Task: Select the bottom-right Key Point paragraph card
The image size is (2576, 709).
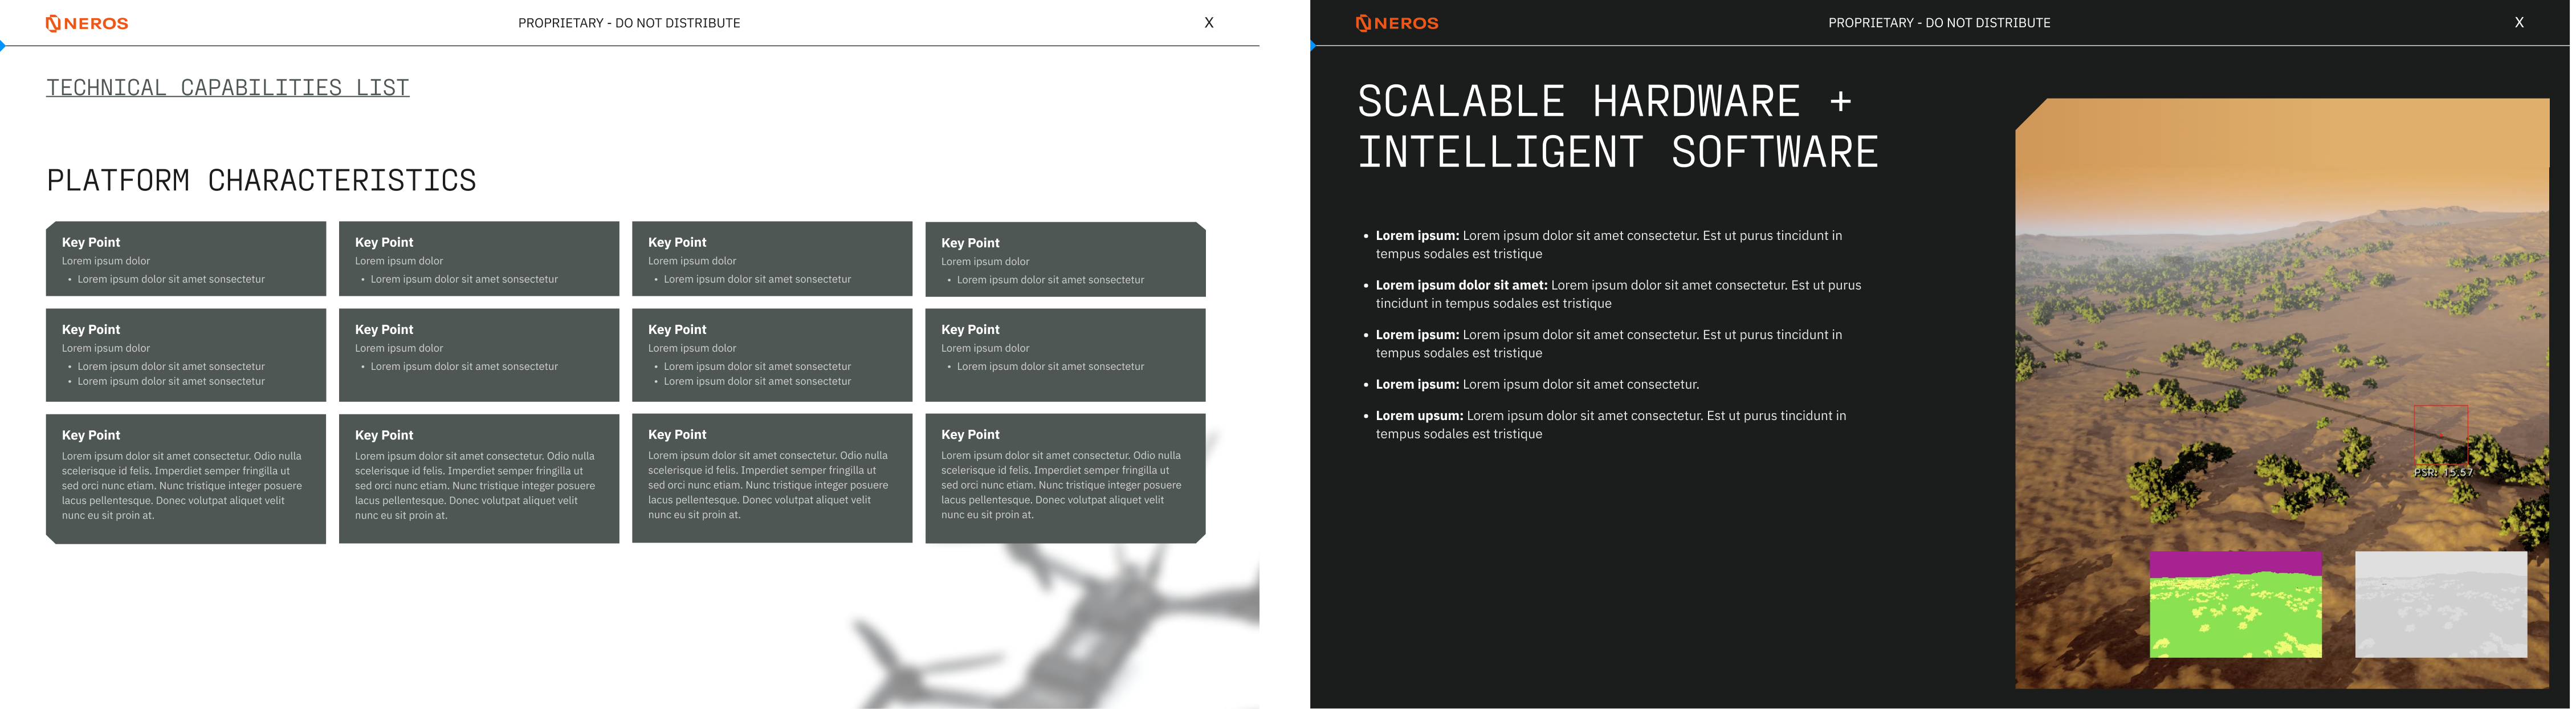Action: click(x=1065, y=478)
